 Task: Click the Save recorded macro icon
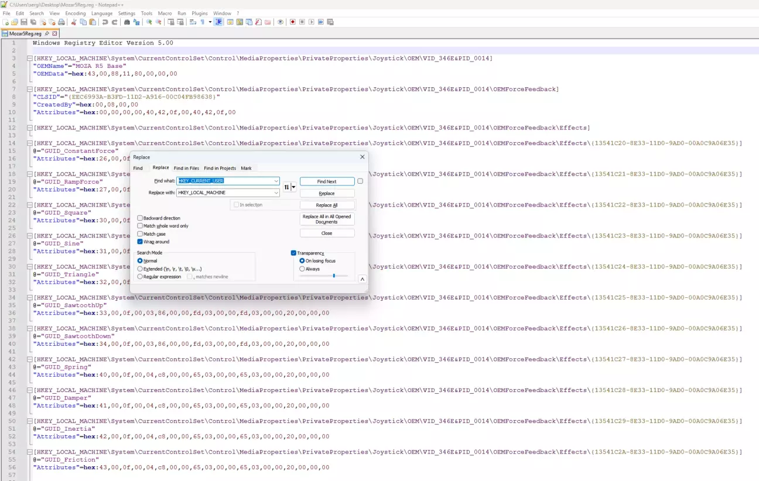pos(330,22)
